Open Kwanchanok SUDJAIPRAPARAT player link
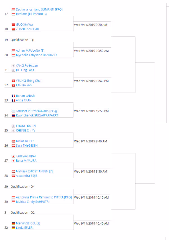Screen dimensions: 169x240 point(37,115)
